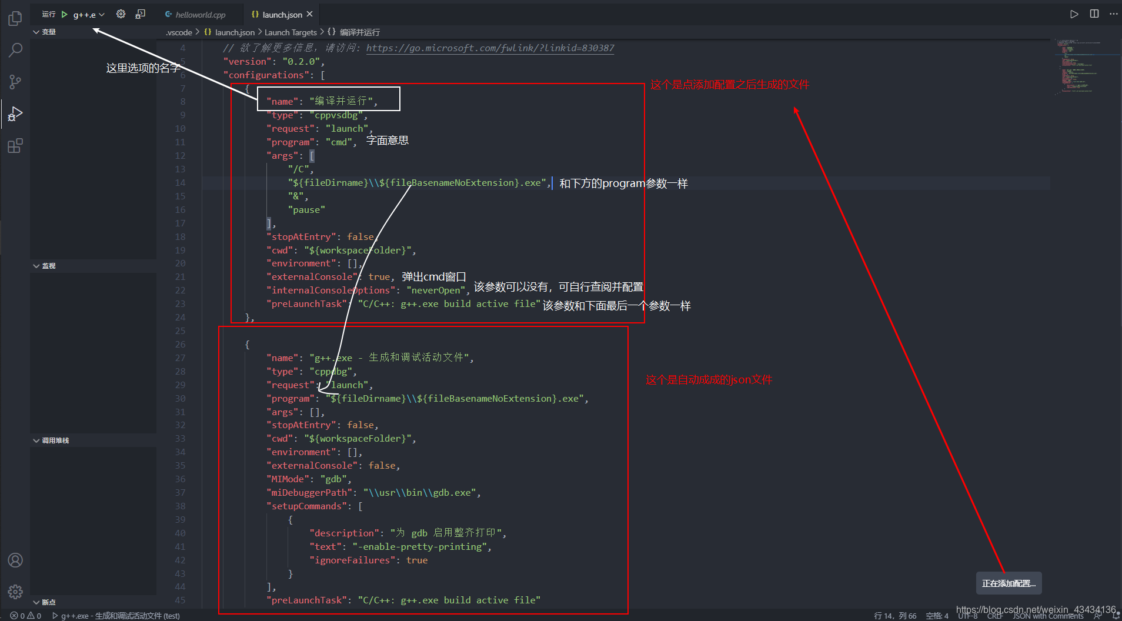Open the editor More Actions menu
The image size is (1122, 621).
(1113, 14)
